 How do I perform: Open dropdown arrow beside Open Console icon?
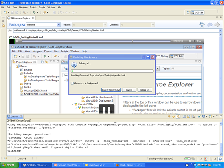[214, 117]
